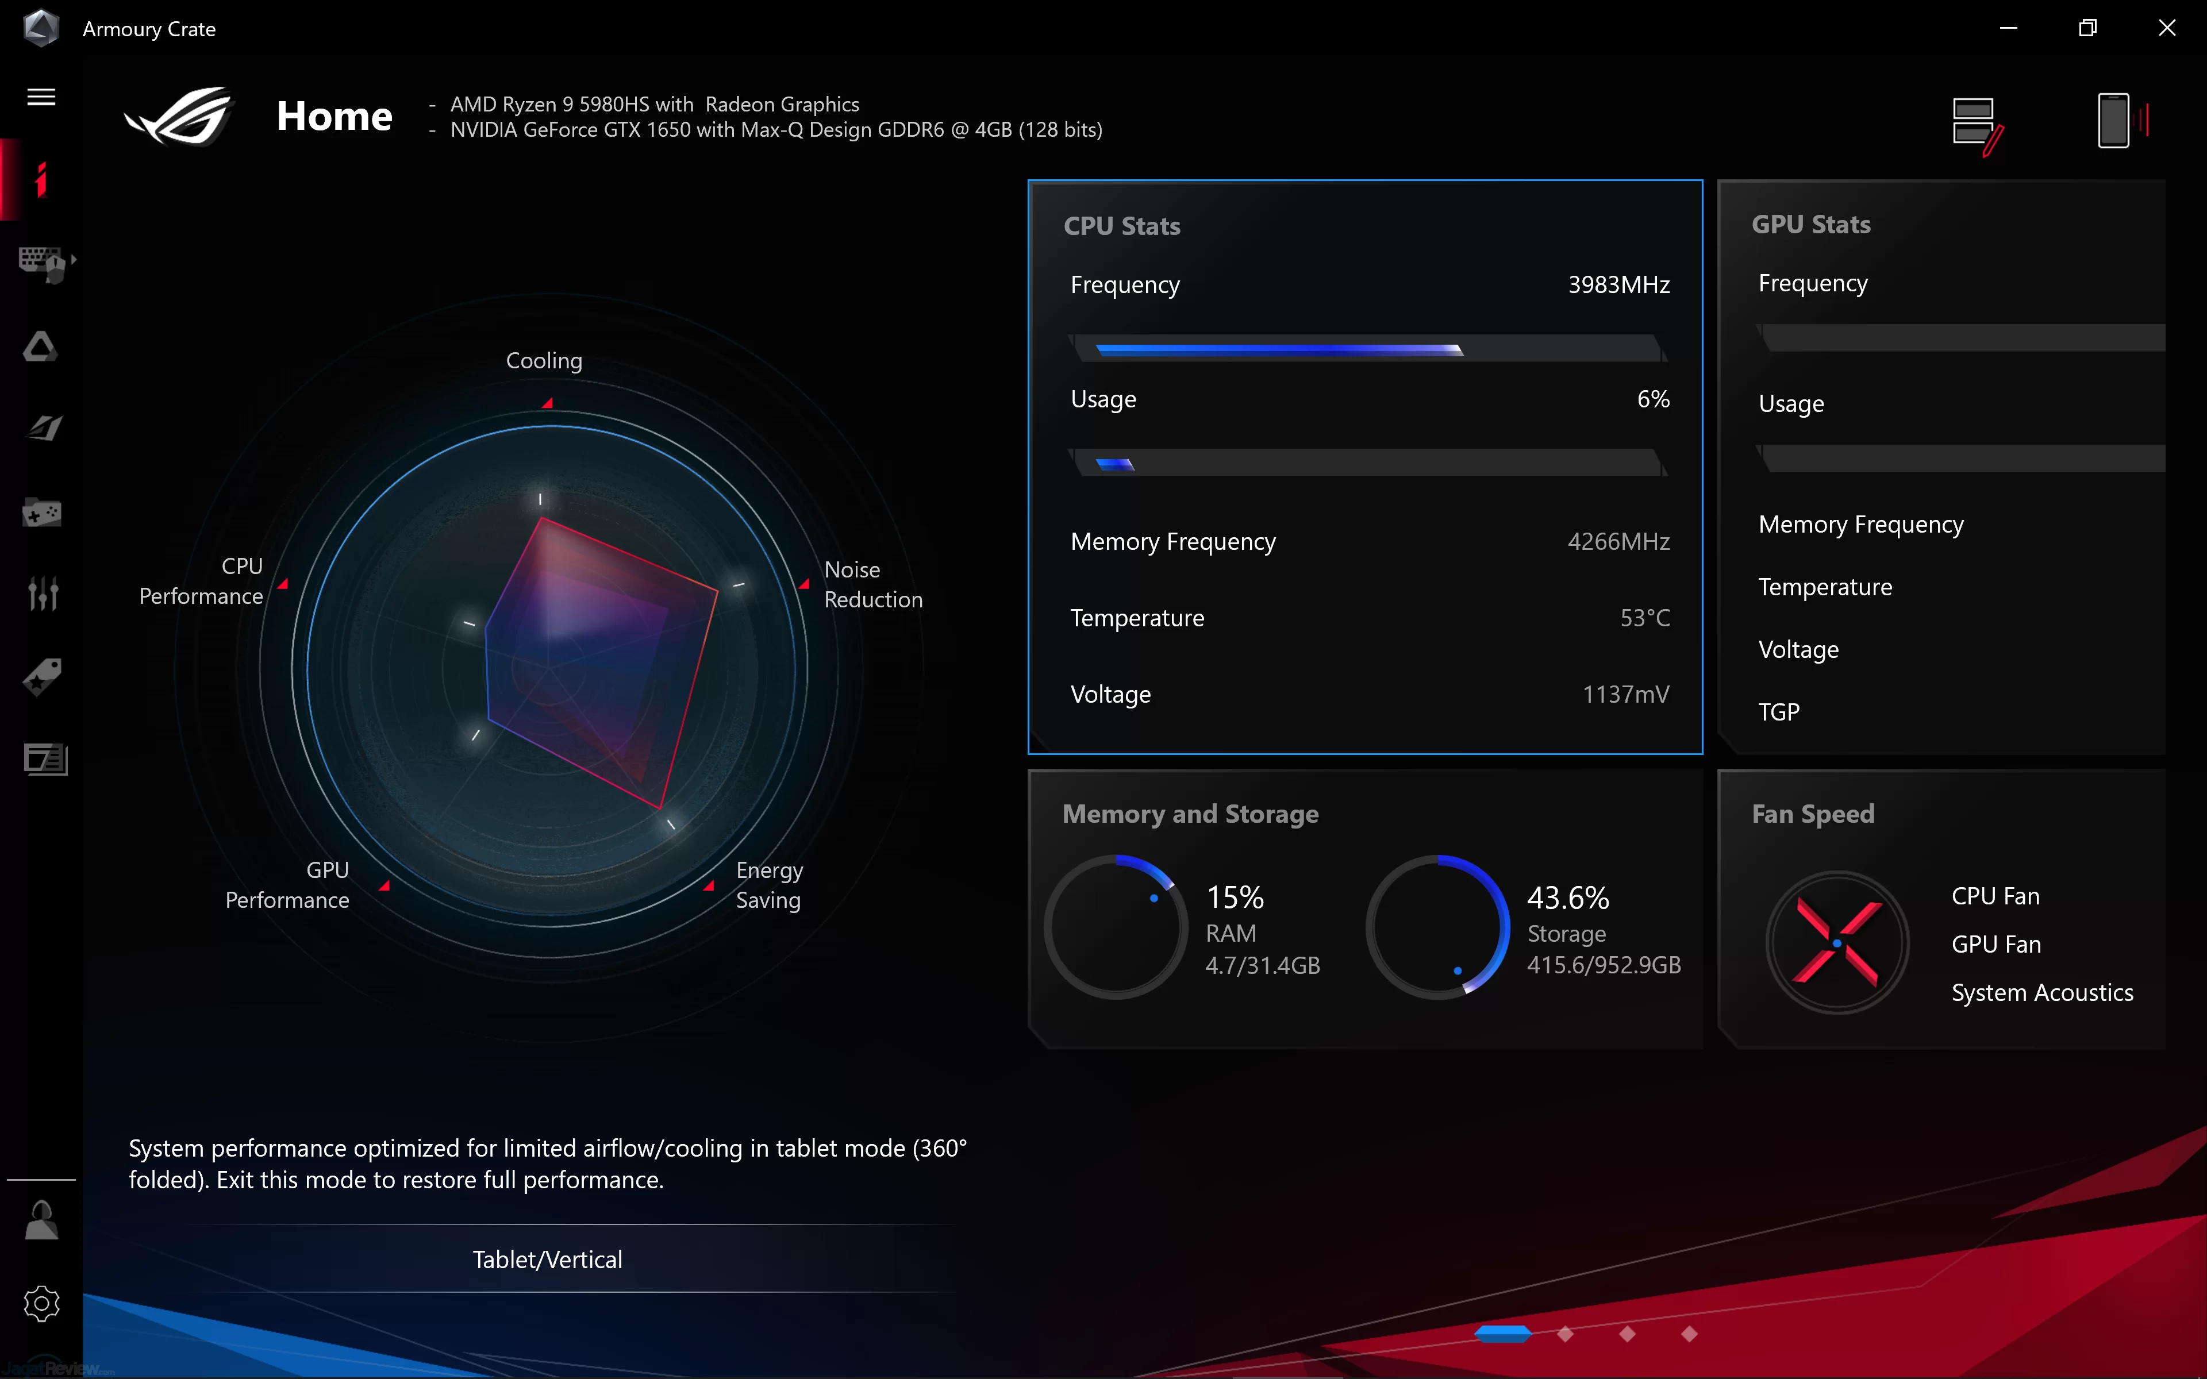Open Featured deals tag icon
This screenshot has width=2207, height=1379.
coord(42,677)
